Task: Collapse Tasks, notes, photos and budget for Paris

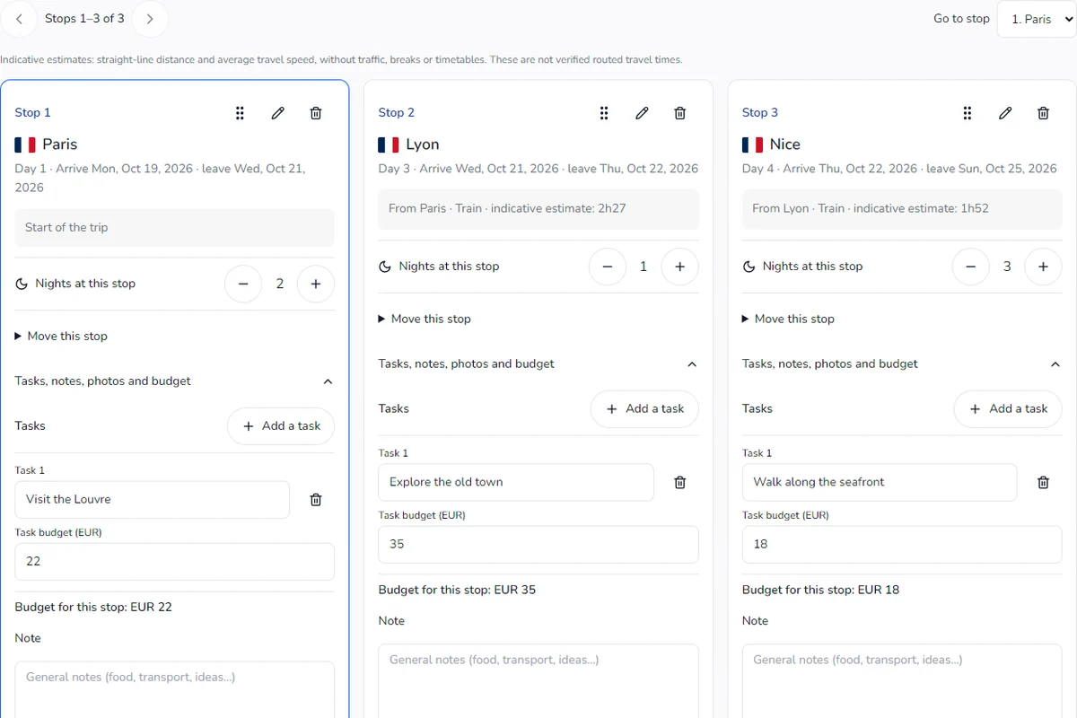Action: pyautogui.click(x=174, y=381)
